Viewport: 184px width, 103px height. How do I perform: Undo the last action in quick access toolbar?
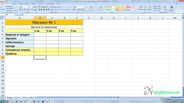coord(8,1)
